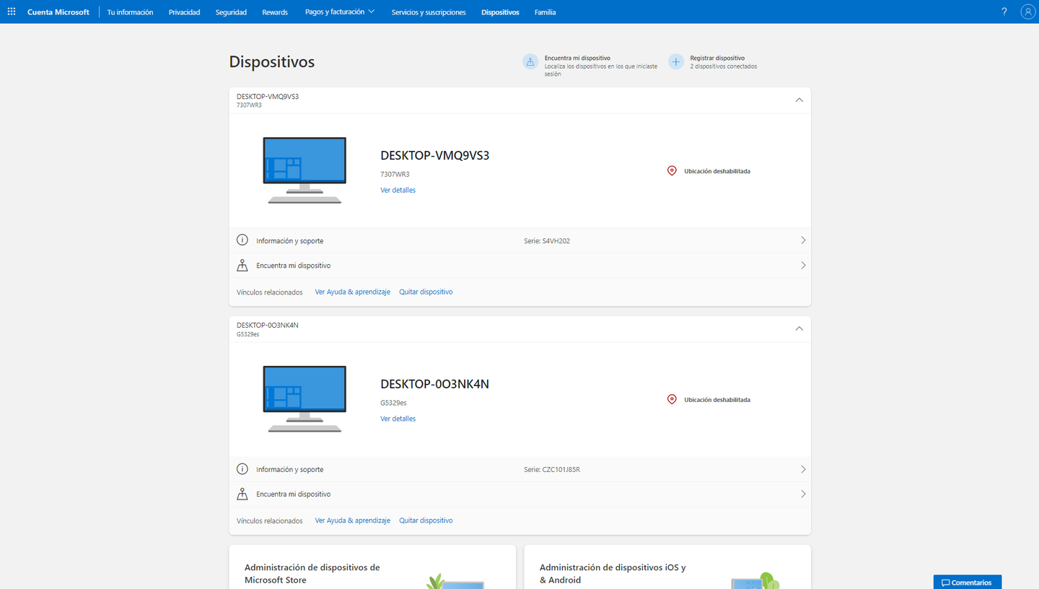
Task: Open the Servicios y suscripciones menu item
Action: tap(429, 12)
